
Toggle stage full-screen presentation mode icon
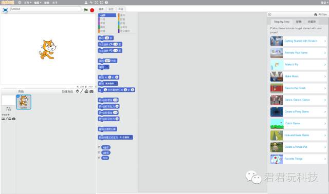(x=5, y=10)
